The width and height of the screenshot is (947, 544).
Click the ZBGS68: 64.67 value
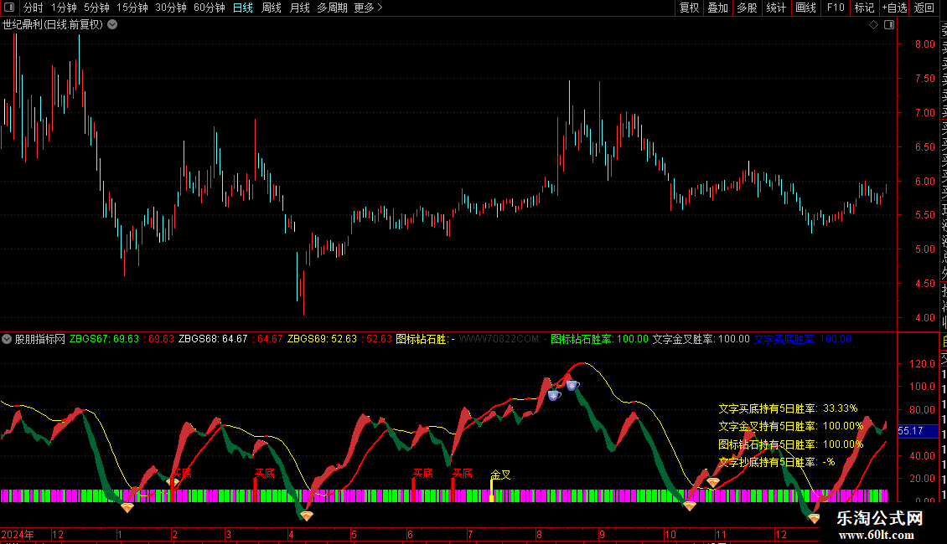(213, 339)
